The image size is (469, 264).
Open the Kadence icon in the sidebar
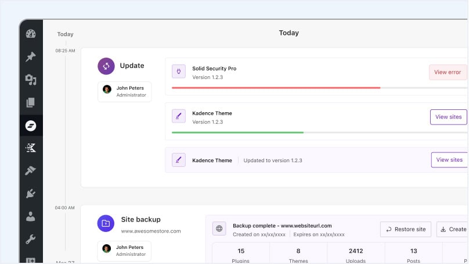point(31,148)
